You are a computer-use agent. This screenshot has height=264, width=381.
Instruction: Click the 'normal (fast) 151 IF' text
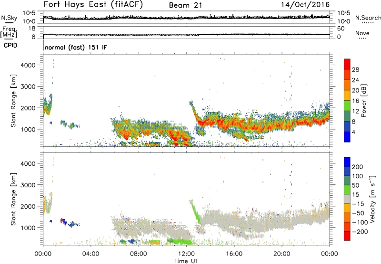76,47
